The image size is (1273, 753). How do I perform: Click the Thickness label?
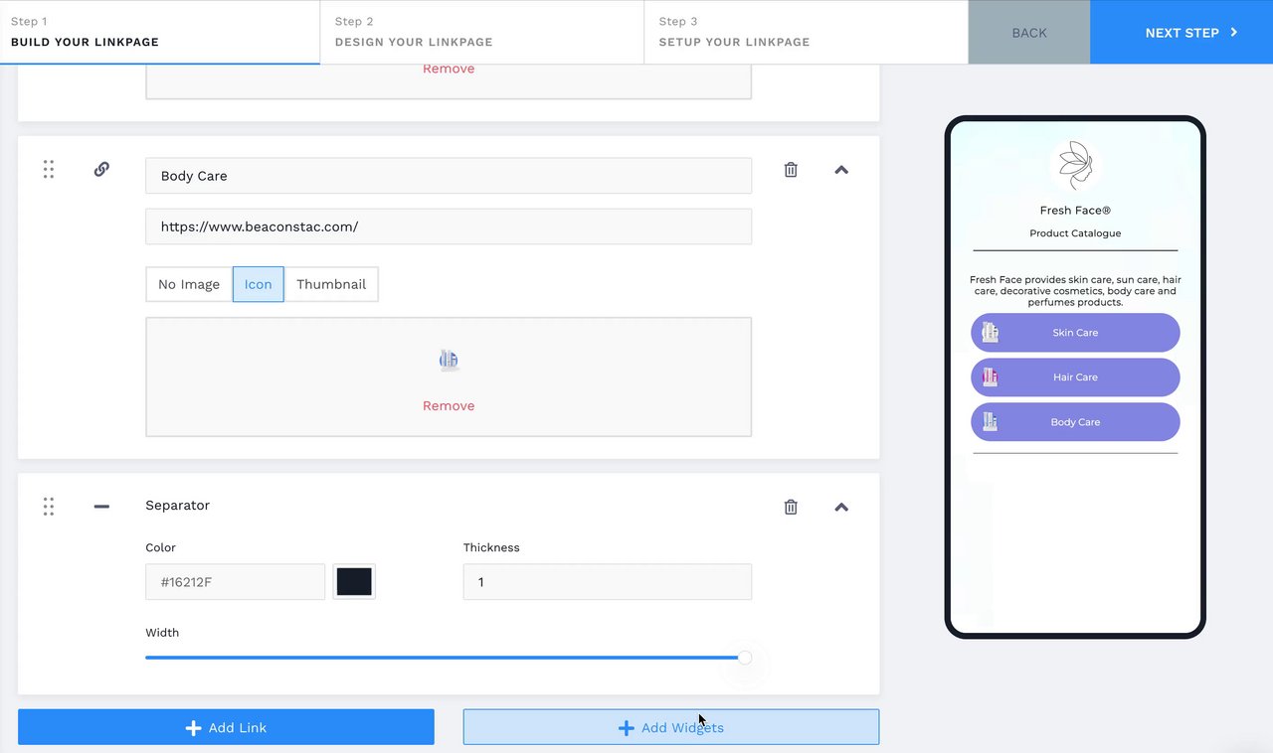[x=491, y=547]
